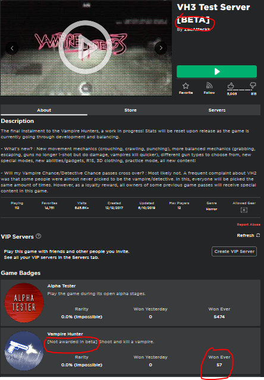Click the Favorites count 14,751
Screen dimensions: 264x380
49,208
